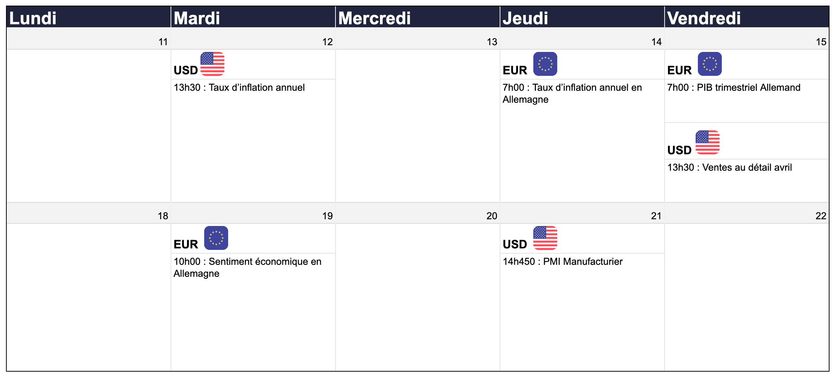Click the US flag icon on Friday 15
The width and height of the screenshot is (837, 378).
click(708, 142)
